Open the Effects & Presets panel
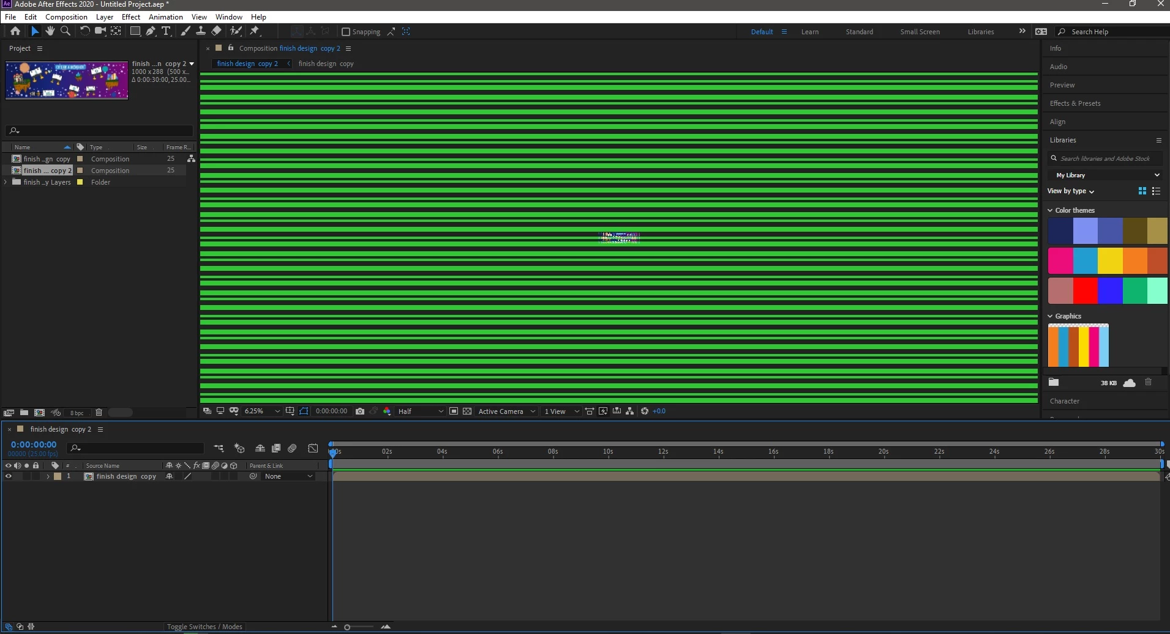 pyautogui.click(x=1075, y=103)
